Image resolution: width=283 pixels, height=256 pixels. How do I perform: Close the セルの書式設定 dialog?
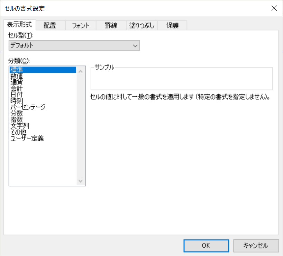(274, 8)
